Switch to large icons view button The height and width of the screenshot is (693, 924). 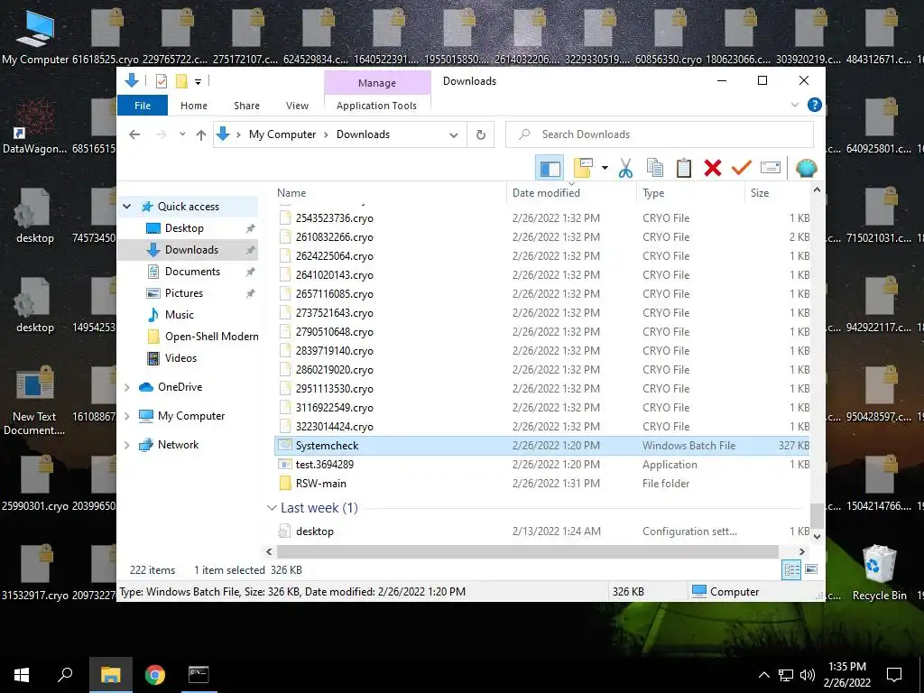pyautogui.click(x=811, y=570)
